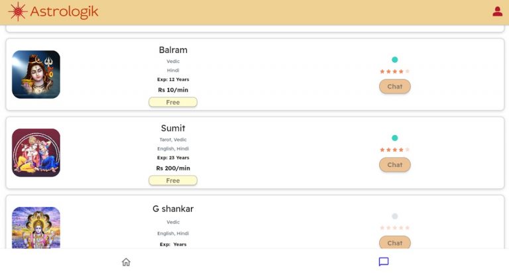Select the Free offer under Sumit
Screen dimensions: 509x273
(x=173, y=180)
